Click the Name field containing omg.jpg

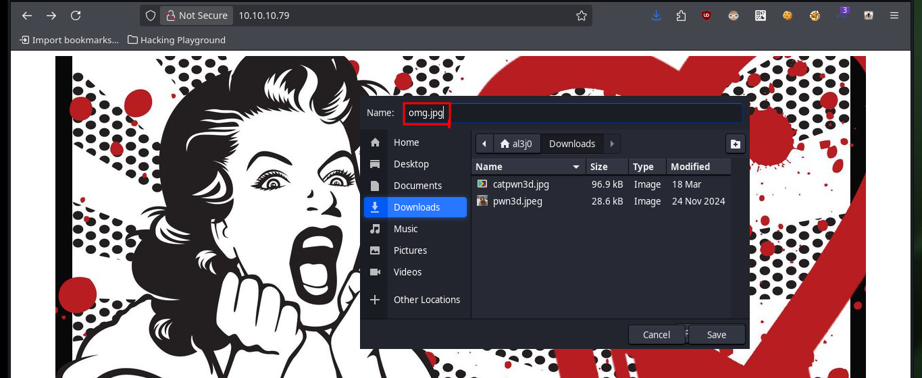[x=572, y=113]
